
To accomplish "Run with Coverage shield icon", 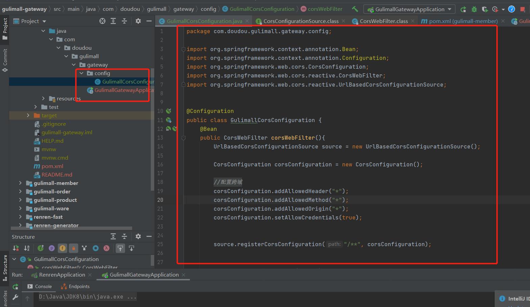I will 485,9.
